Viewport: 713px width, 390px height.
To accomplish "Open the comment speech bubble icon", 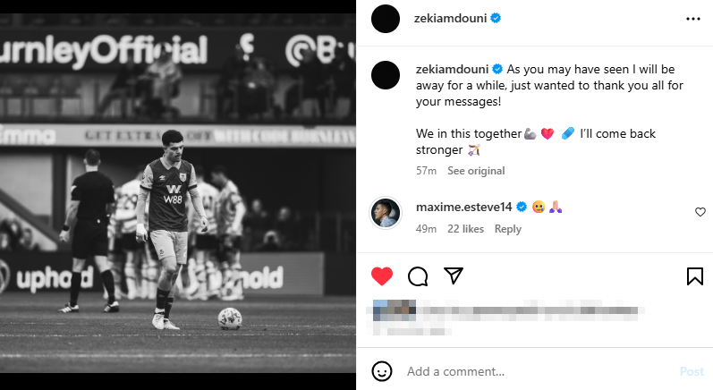I will [x=418, y=276].
